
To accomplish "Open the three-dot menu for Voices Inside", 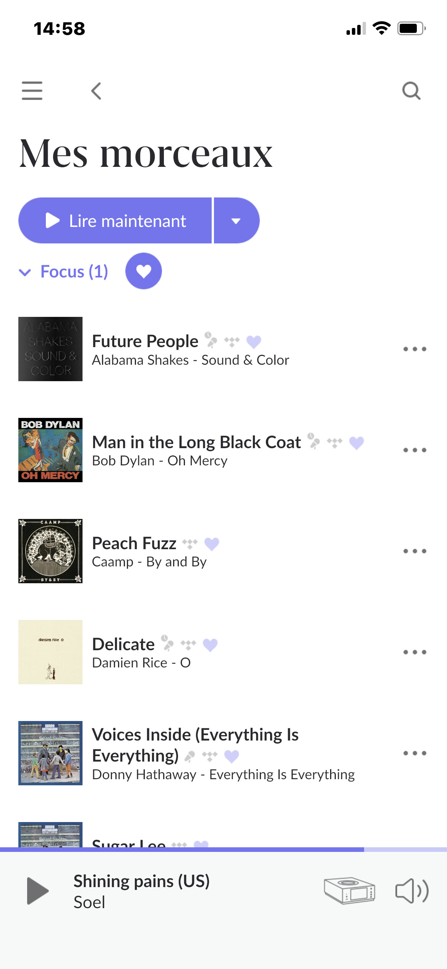I will click(x=415, y=753).
